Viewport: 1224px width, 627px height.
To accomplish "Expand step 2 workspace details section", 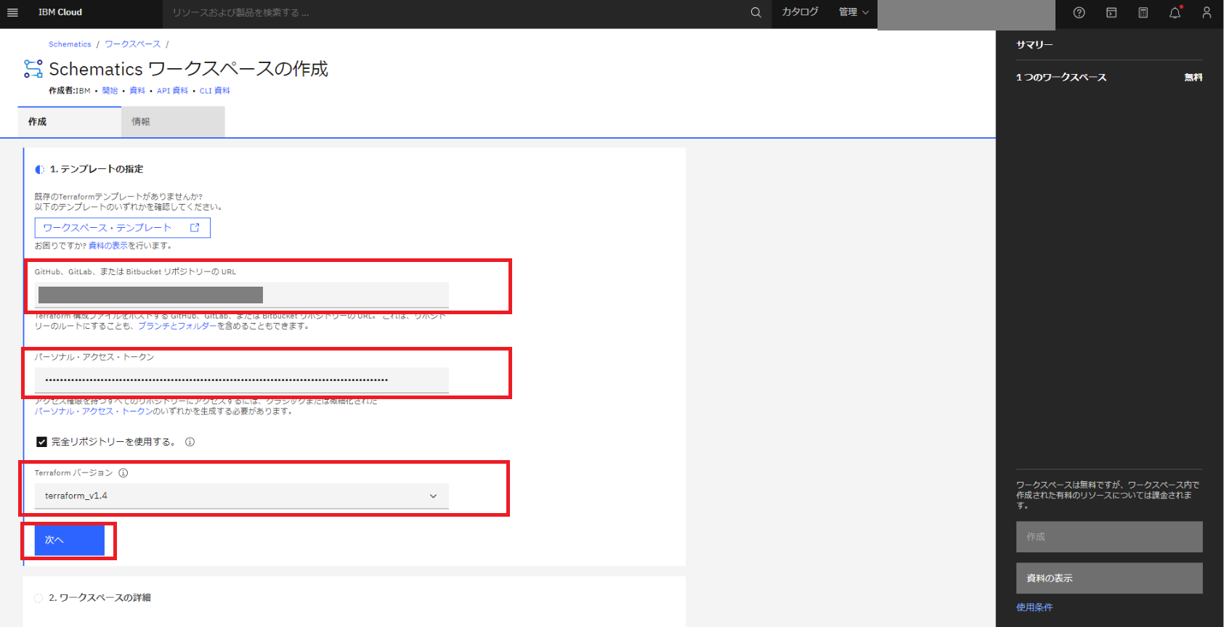I will (100, 598).
